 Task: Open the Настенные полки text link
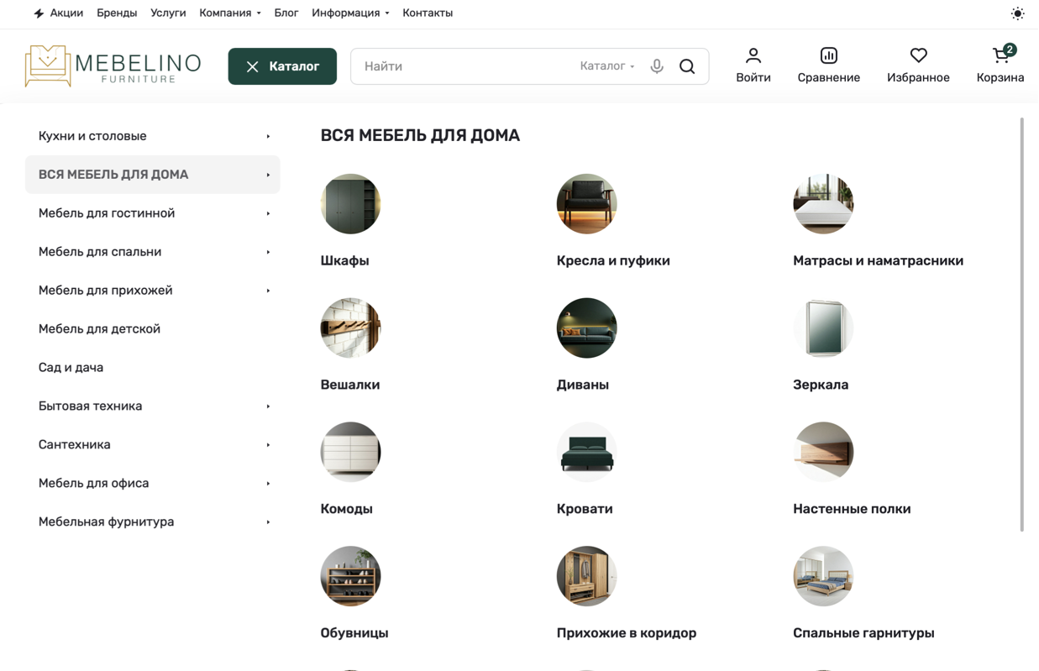pos(852,510)
